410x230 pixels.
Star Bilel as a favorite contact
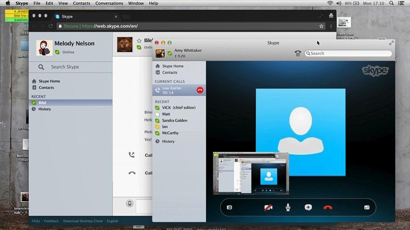(139, 41)
